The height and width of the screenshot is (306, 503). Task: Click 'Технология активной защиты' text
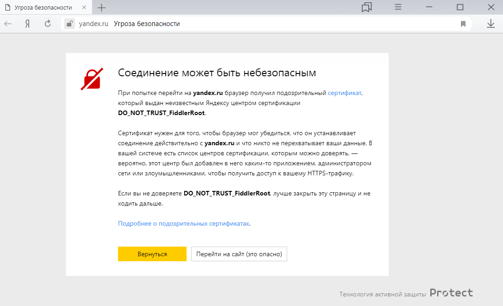[x=383, y=294]
